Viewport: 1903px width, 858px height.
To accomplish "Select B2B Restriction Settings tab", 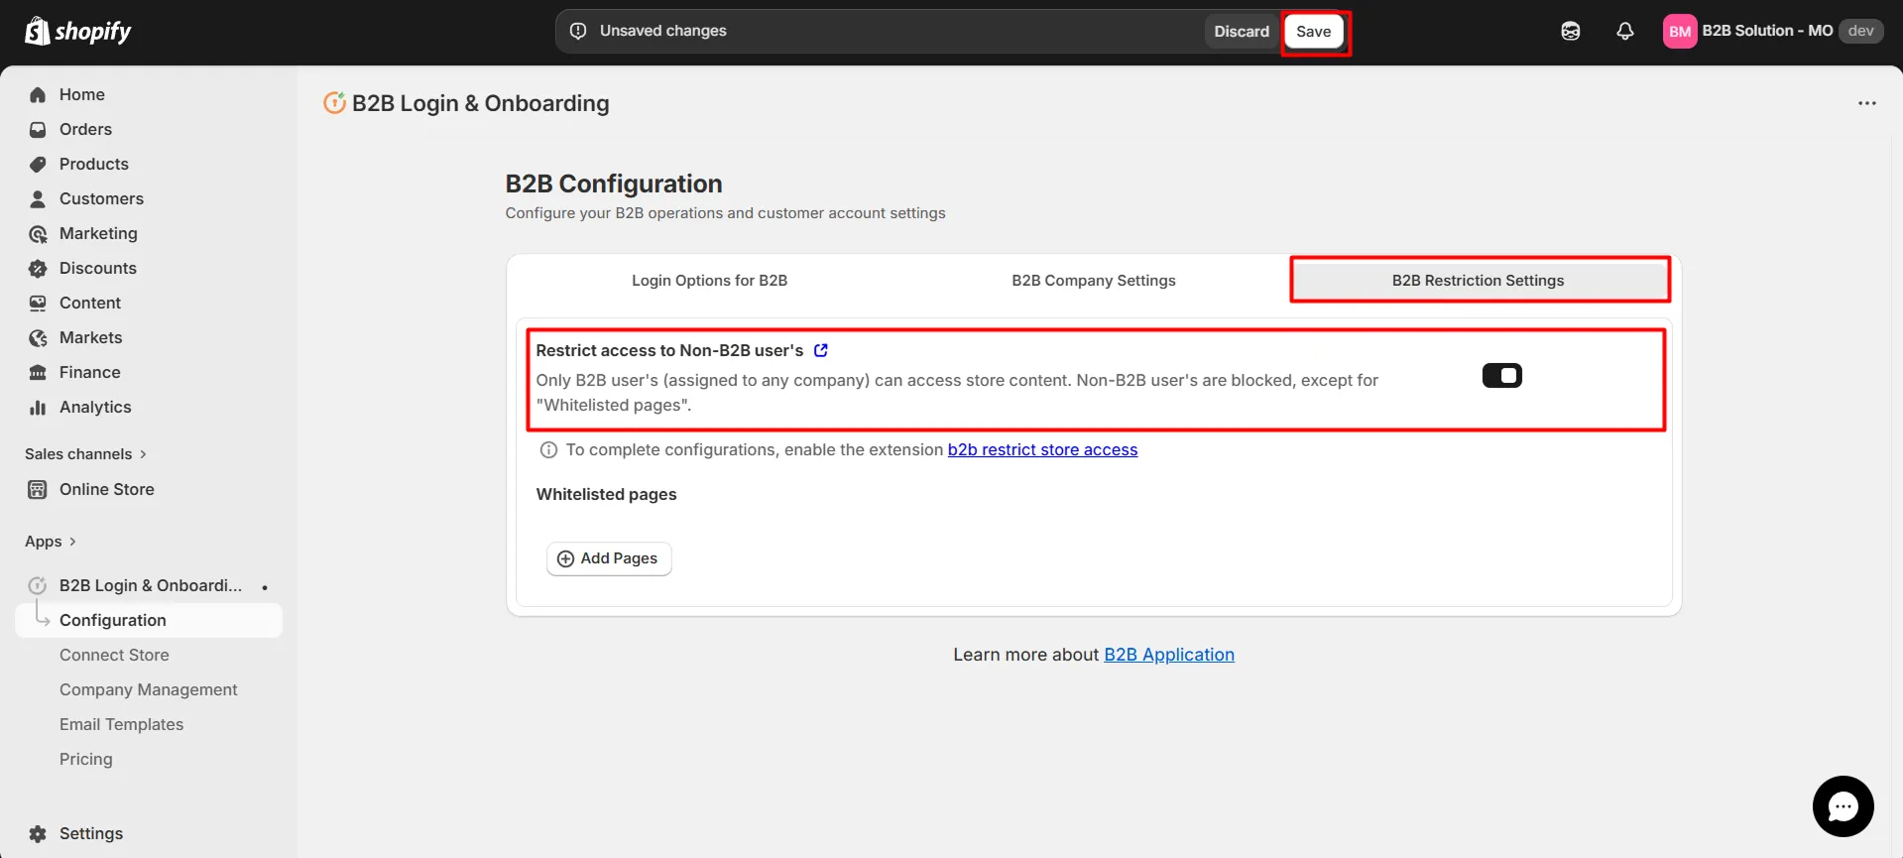I will click(x=1479, y=281).
